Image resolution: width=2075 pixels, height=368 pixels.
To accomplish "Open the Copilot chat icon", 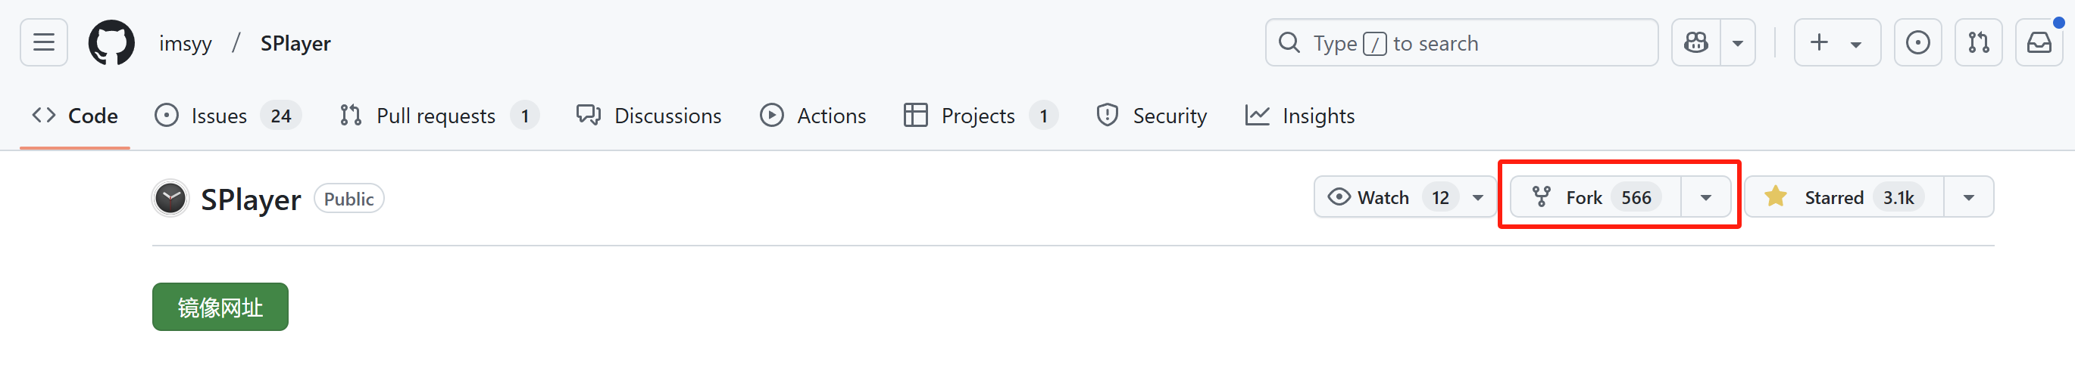I will click(1695, 42).
